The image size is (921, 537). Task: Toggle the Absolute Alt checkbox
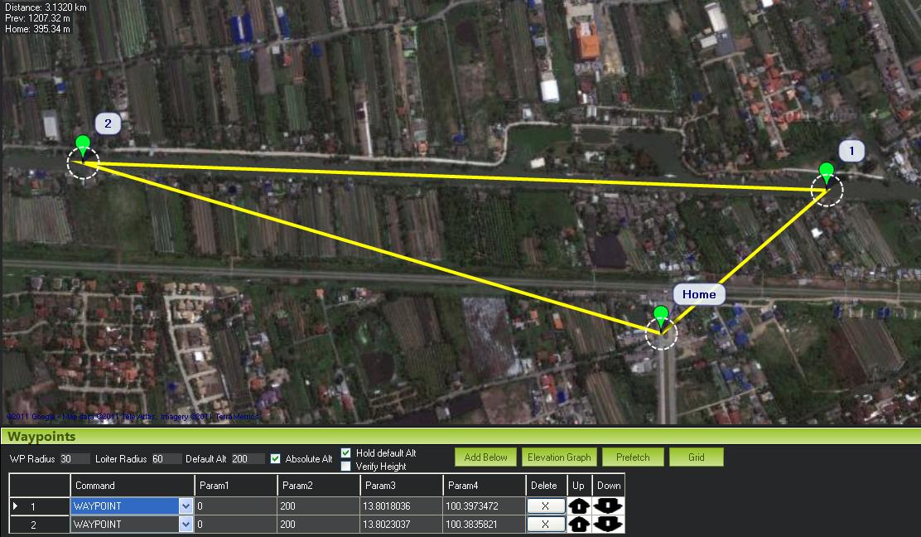coord(276,459)
